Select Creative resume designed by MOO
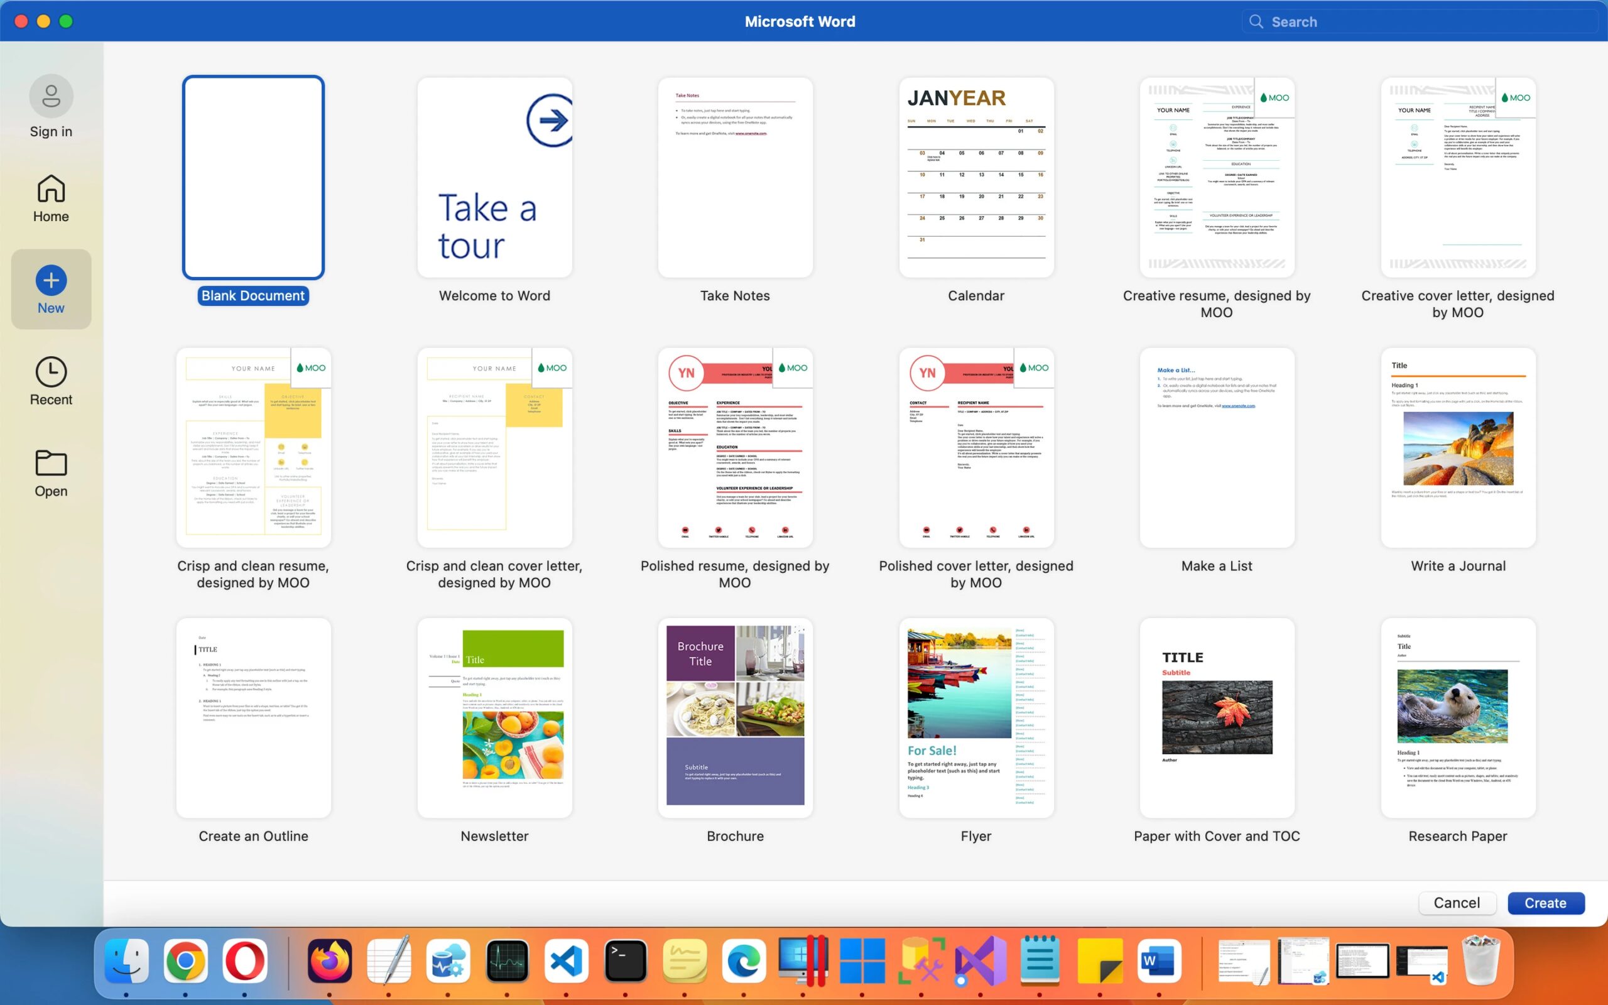Viewport: 1608px width, 1005px height. pyautogui.click(x=1217, y=178)
